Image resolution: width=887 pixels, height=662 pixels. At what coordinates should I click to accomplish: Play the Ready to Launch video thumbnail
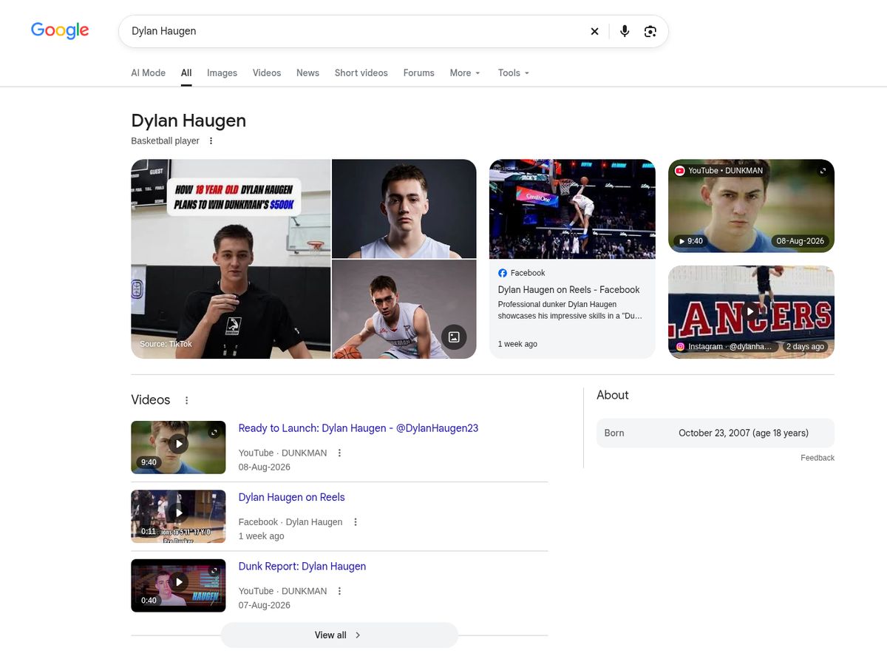[178, 444]
